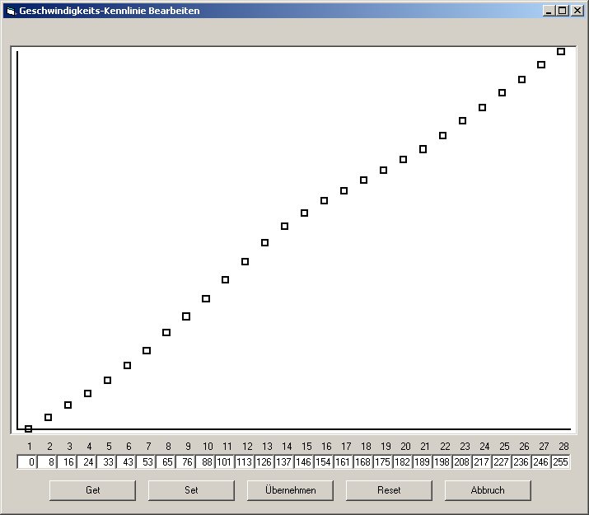
Task: Maximize the Geschwindigkeits-Kennlinie Bearbeiten window
Action: tap(562, 11)
